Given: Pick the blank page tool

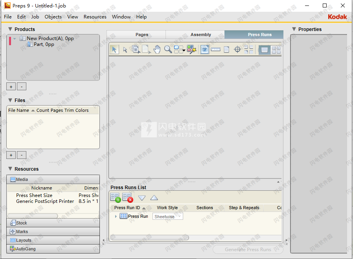Looking at the screenshot, I should click(146, 49).
